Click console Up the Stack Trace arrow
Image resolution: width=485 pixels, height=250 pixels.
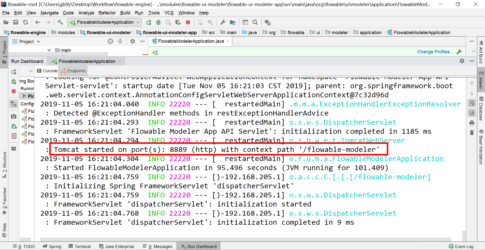[x=472, y=83]
